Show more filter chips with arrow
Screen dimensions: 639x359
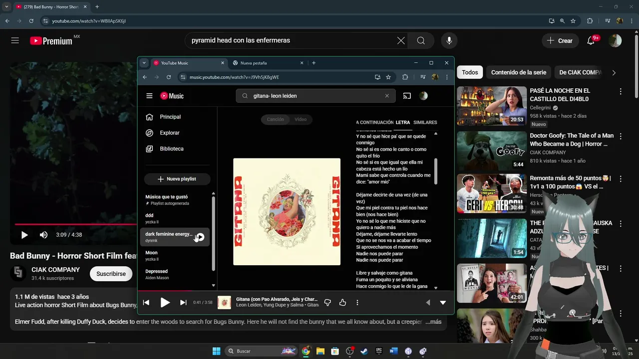(x=614, y=72)
